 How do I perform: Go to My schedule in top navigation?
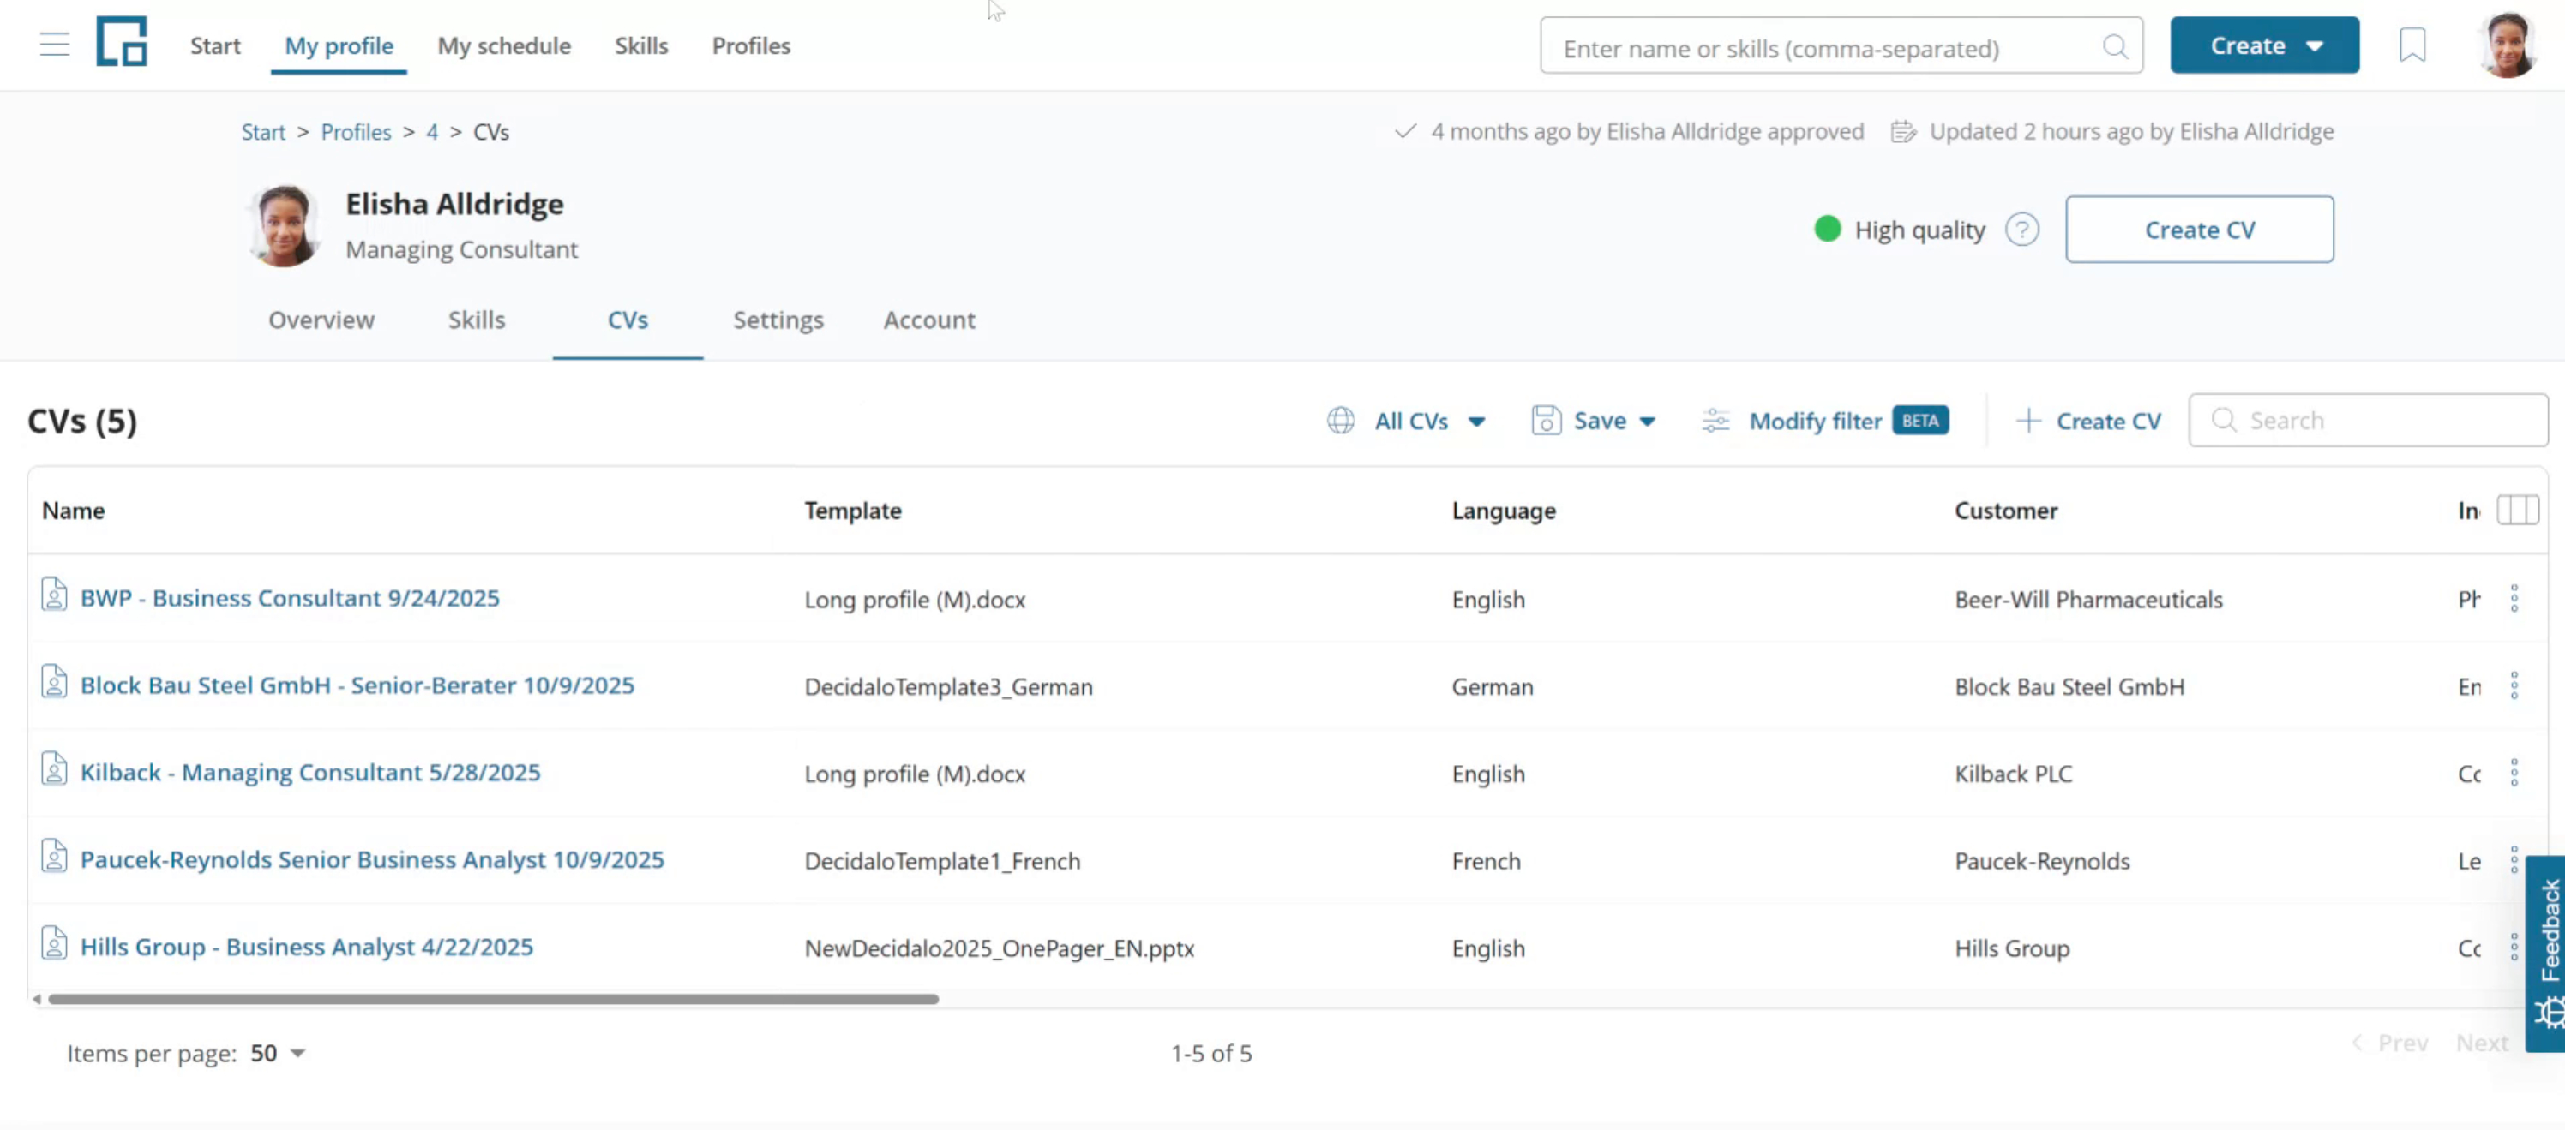[x=504, y=45]
